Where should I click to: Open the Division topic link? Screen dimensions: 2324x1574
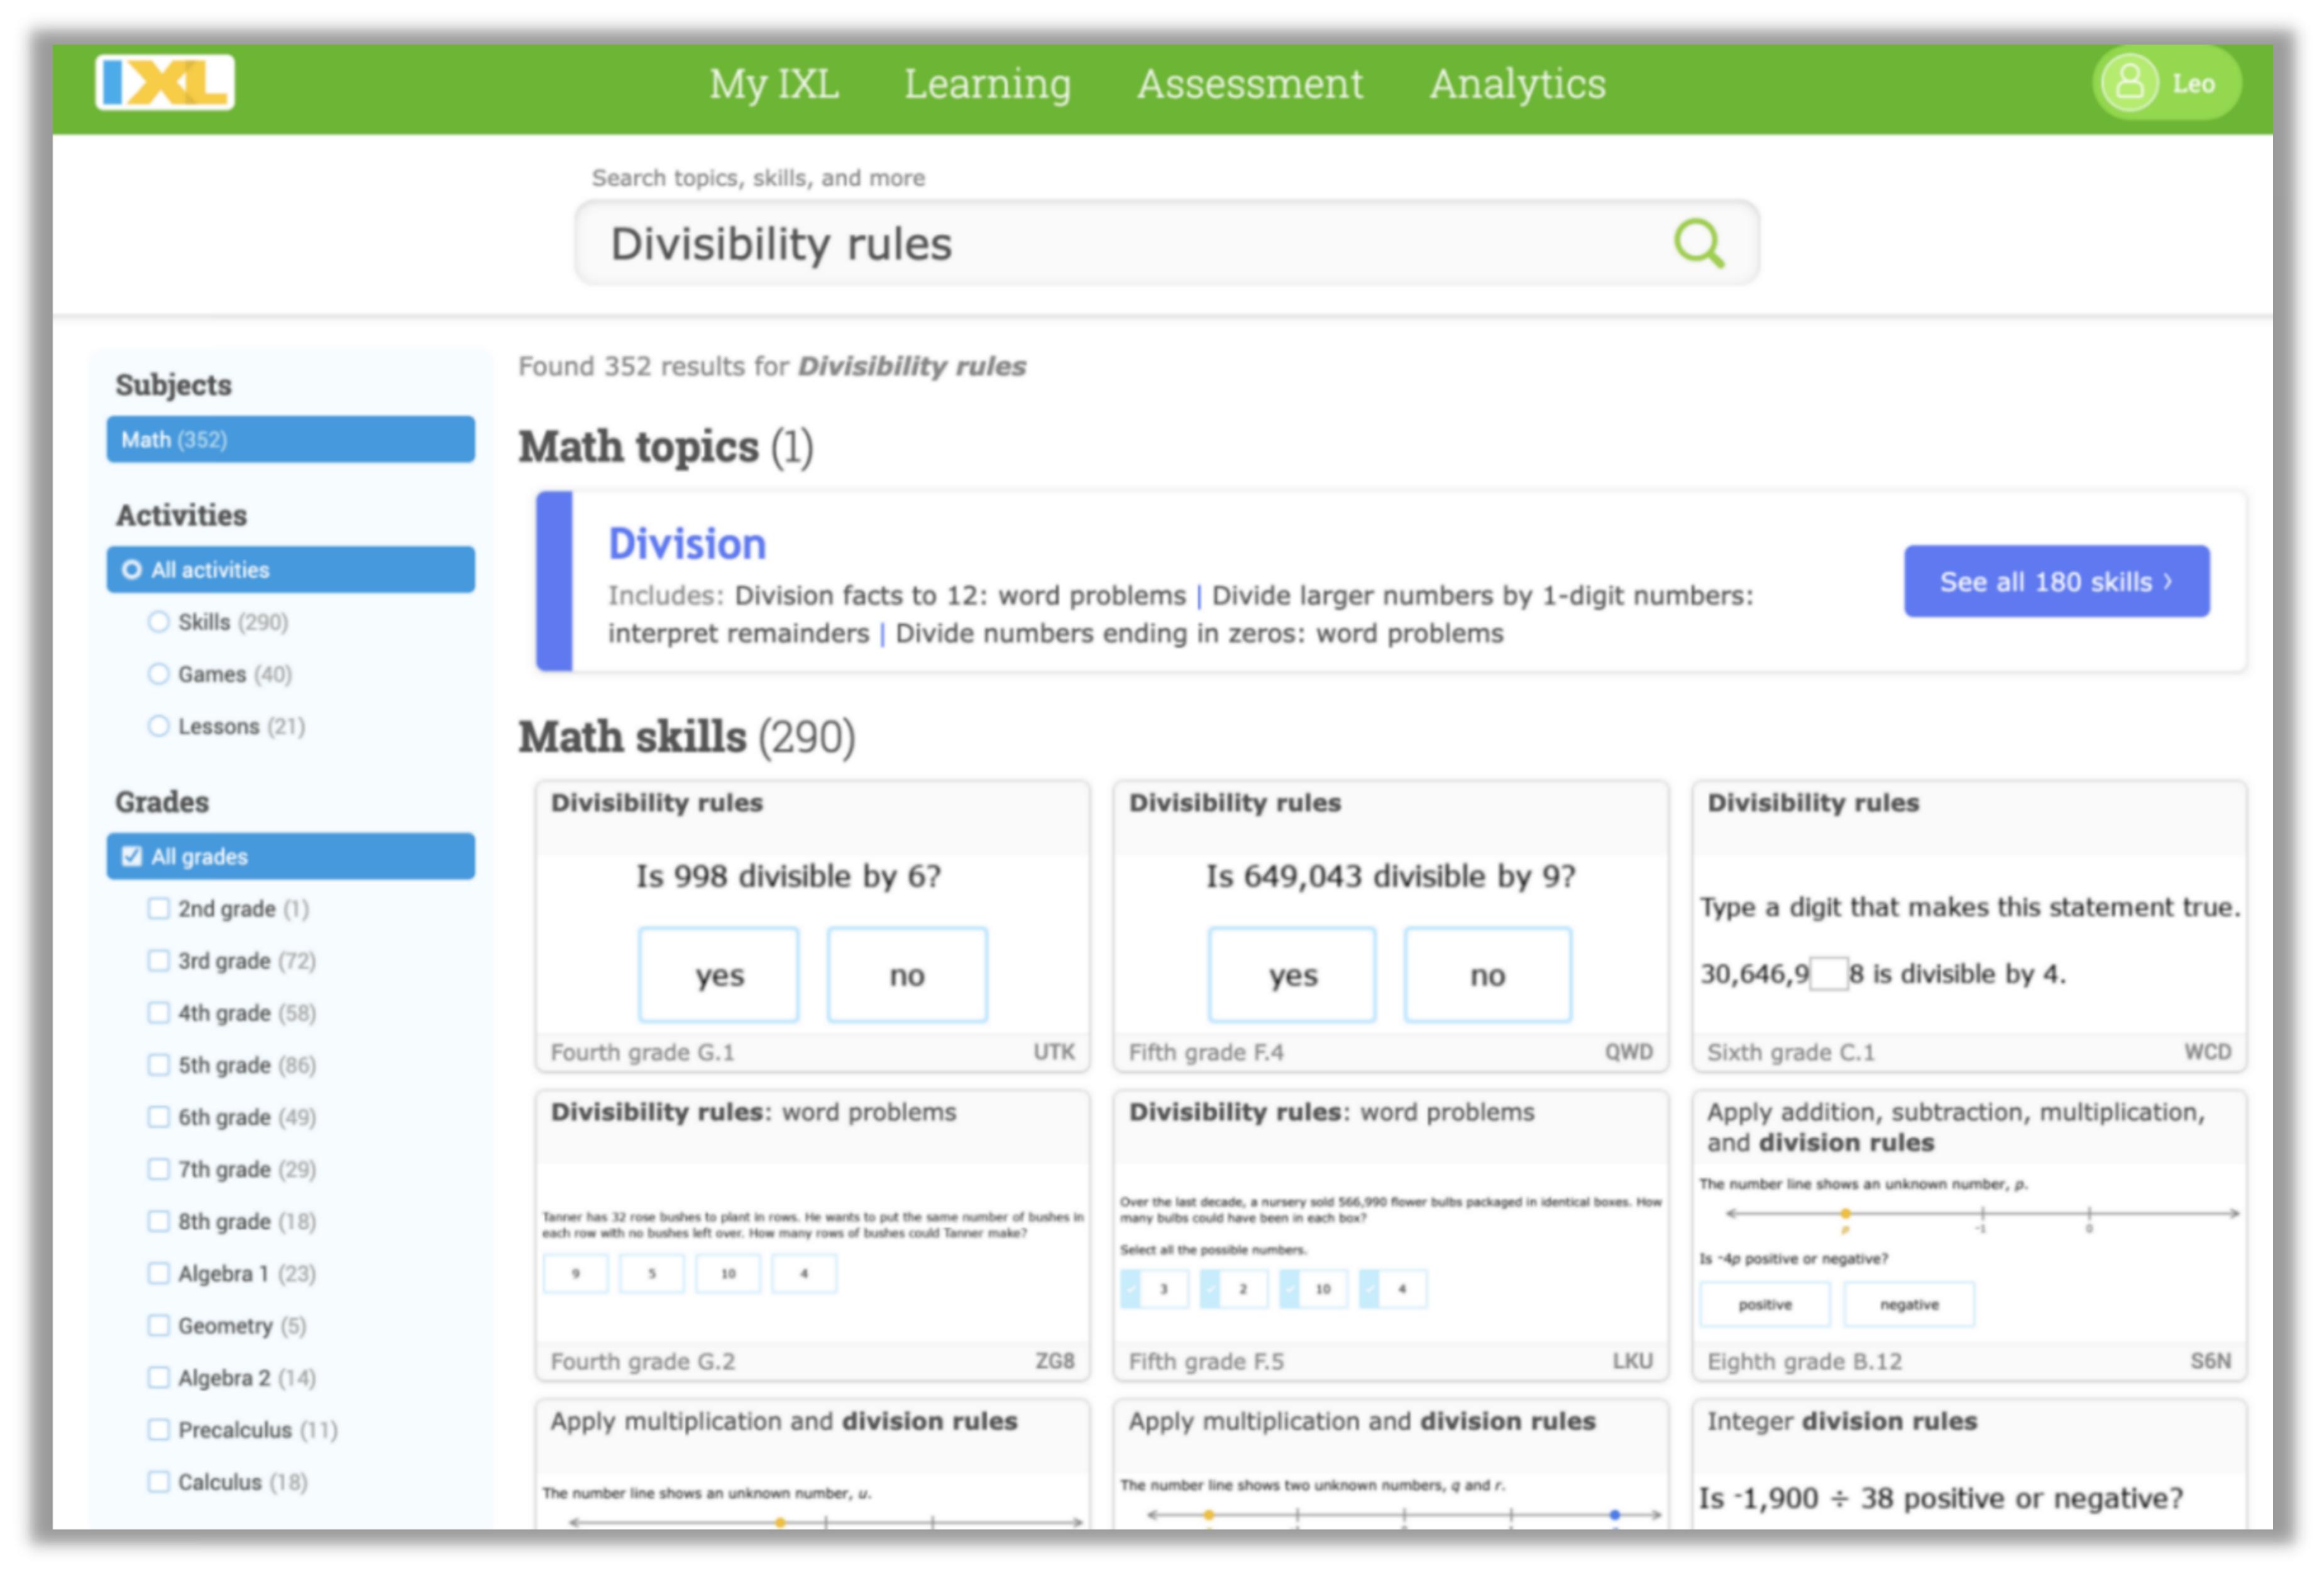pyautogui.click(x=687, y=544)
